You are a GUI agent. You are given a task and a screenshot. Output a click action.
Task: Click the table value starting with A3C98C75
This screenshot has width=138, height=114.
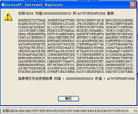32,68
